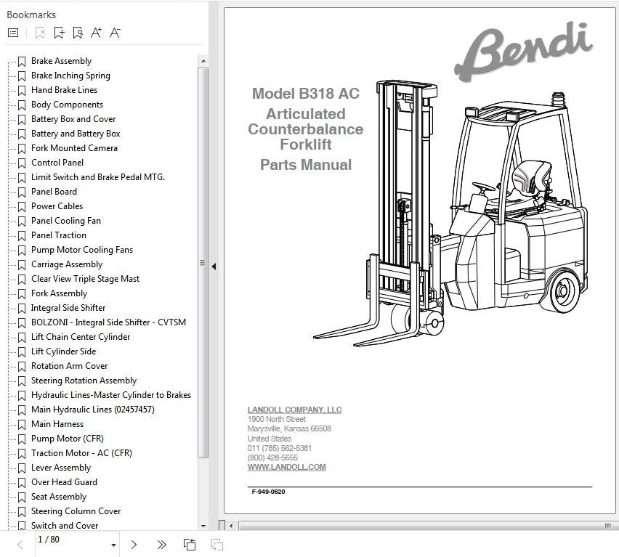Open the Brake Assembly bookmark
Viewport: 619px width, 557px height.
tap(61, 61)
